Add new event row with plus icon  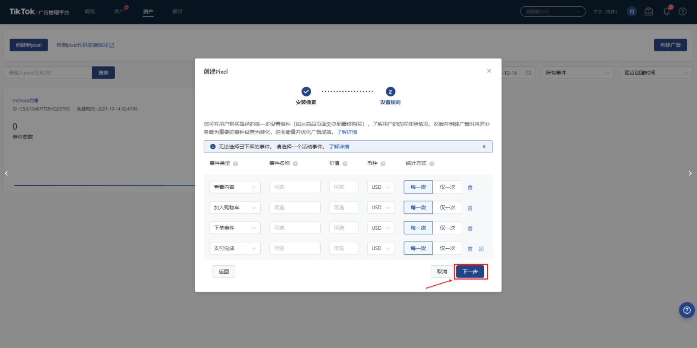click(x=481, y=249)
